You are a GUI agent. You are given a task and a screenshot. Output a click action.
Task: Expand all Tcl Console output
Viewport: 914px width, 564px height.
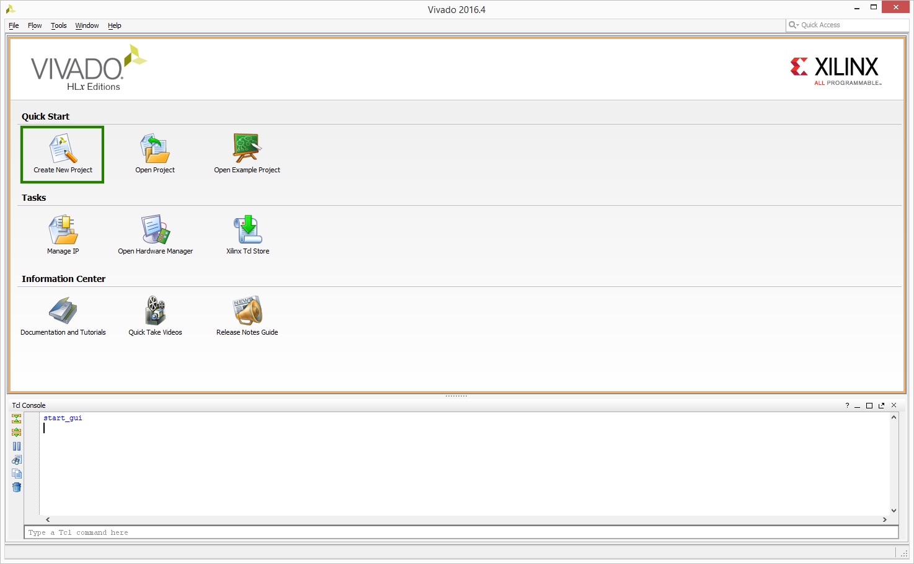click(17, 433)
